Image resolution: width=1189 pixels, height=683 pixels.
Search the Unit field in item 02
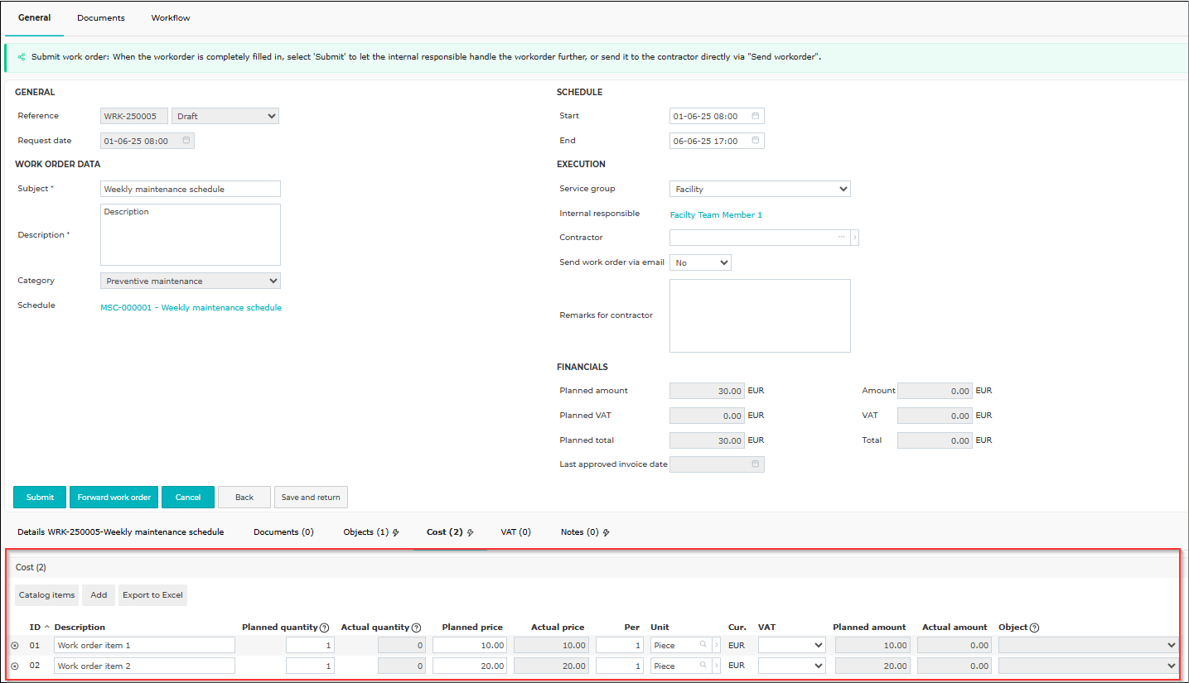click(x=703, y=666)
